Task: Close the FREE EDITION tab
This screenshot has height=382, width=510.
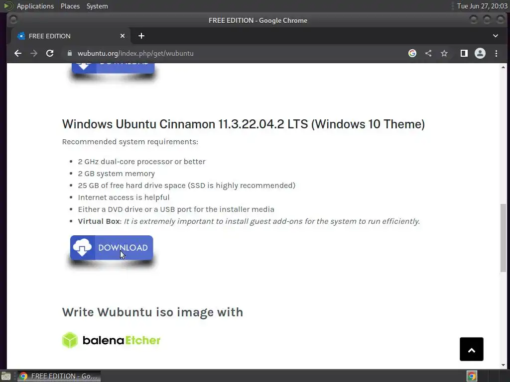Action: pos(123,36)
